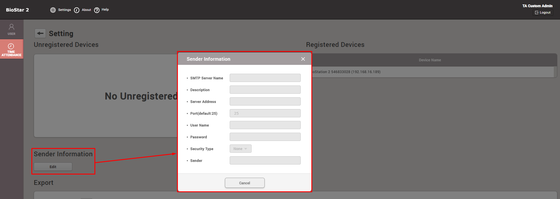
Task: Click the Description input field
Action: (x=265, y=90)
